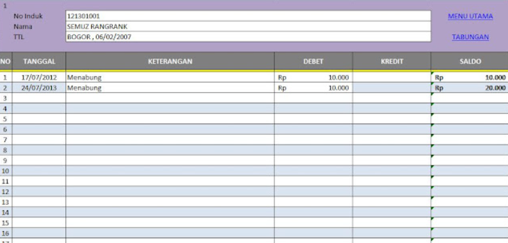Select the date cell 24/07/2013
This screenshot has width=508, height=243.
[x=39, y=88]
